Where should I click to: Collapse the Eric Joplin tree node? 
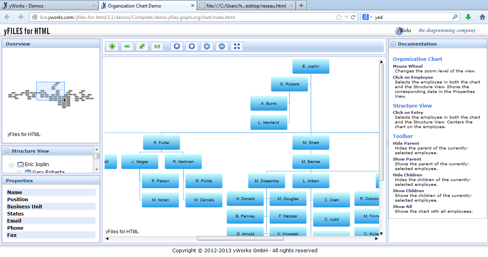coord(11,165)
